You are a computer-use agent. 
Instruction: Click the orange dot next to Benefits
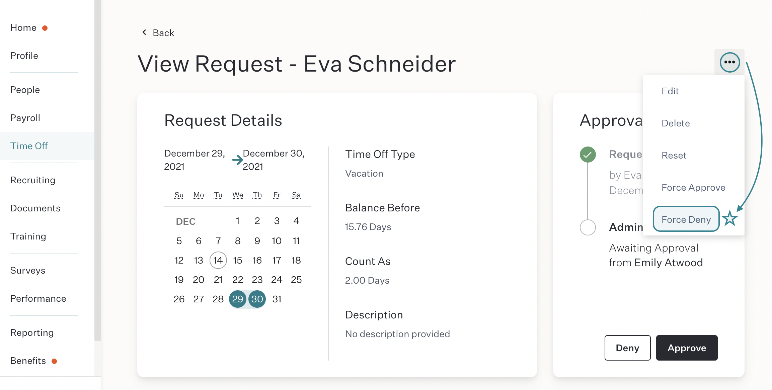pyautogui.click(x=54, y=361)
